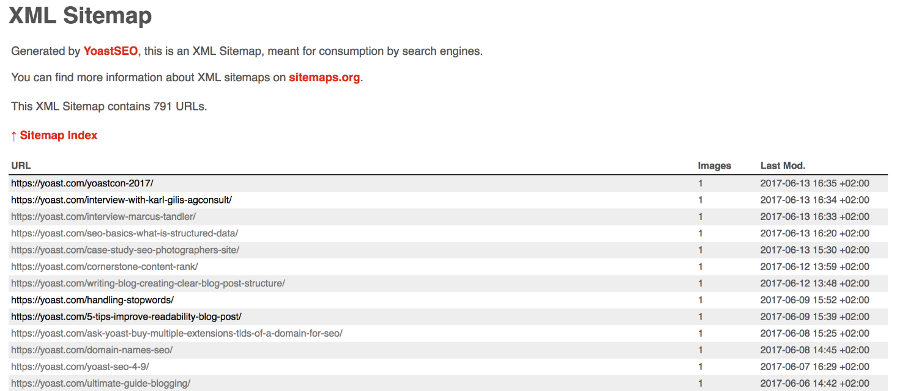Open the interview-with-karl-gilis-agconsult URL

tap(121, 200)
